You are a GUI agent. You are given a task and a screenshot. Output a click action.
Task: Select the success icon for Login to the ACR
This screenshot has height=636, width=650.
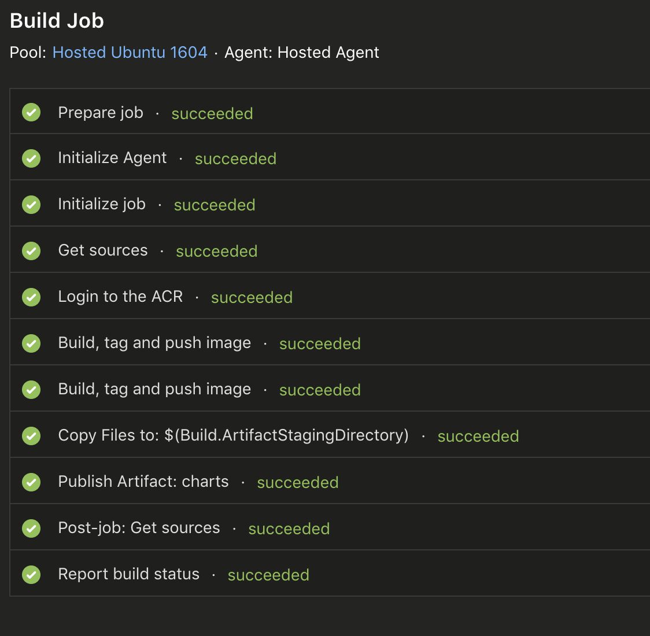pos(31,297)
